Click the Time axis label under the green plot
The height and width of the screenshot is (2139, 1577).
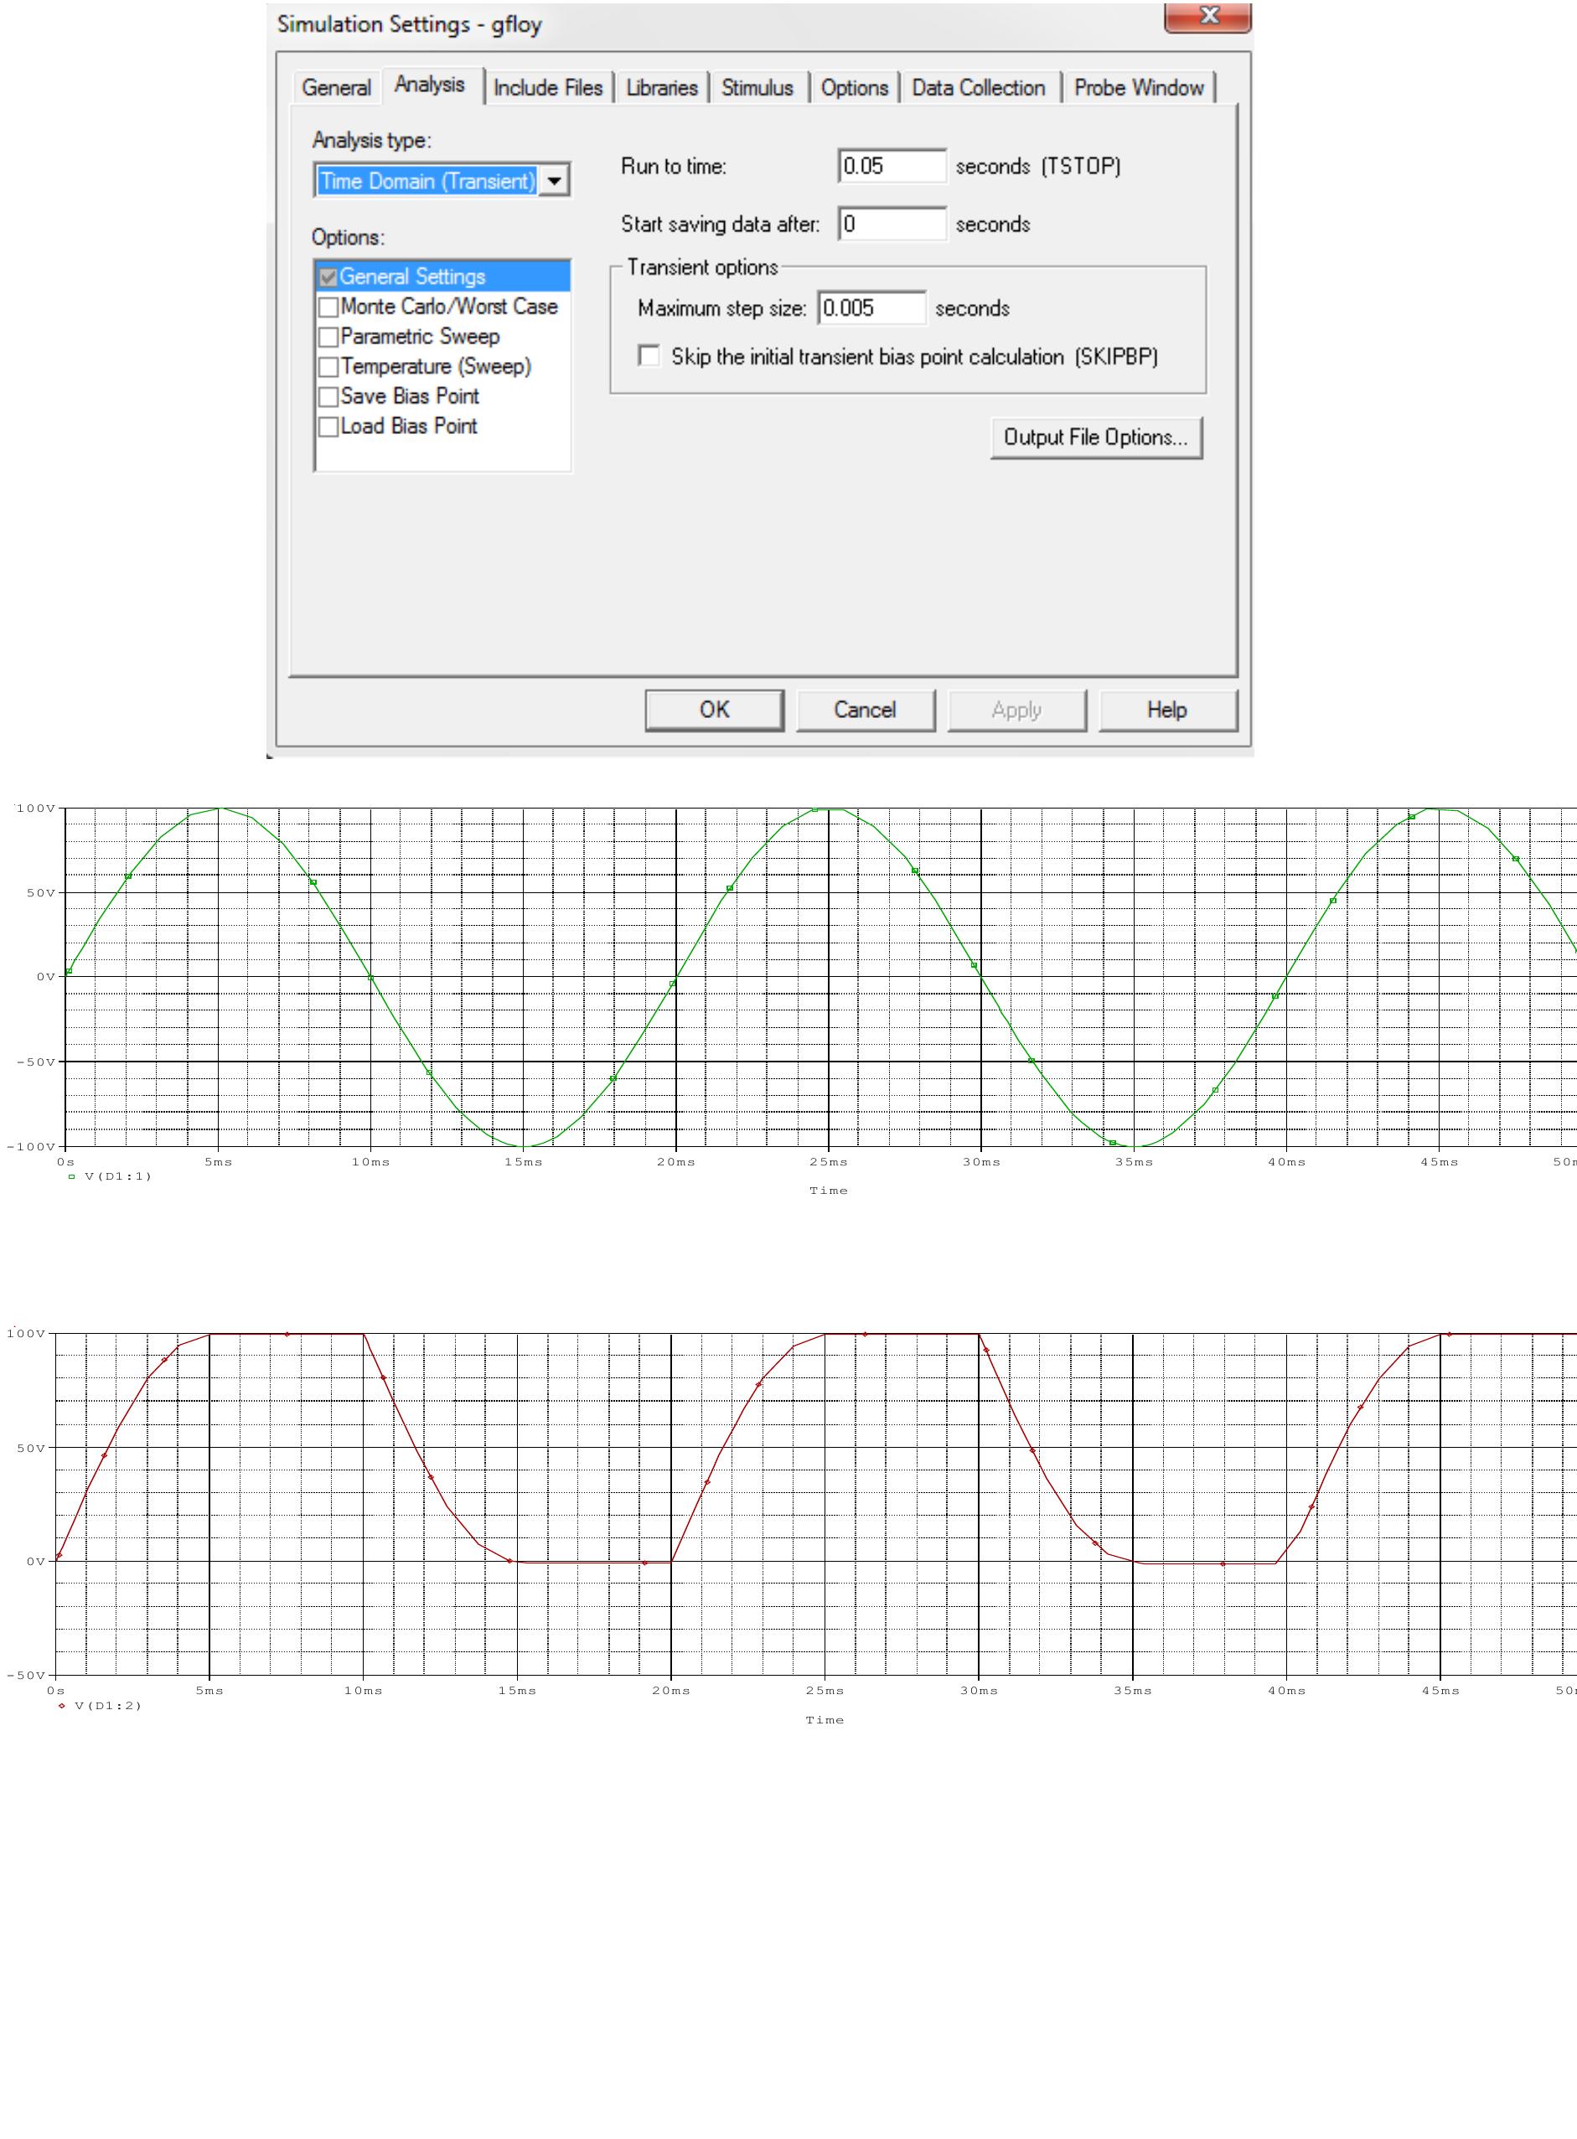829,1191
